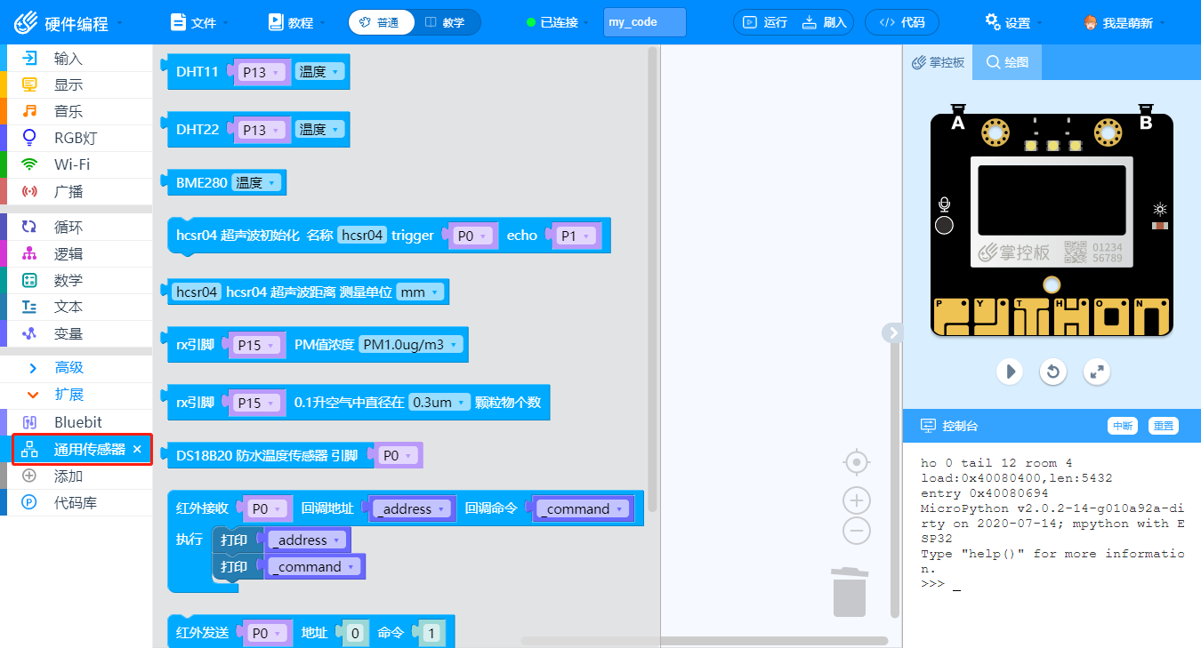Open the BME280 温度 dropdown
This screenshot has height=648, width=1201.
coord(256,183)
